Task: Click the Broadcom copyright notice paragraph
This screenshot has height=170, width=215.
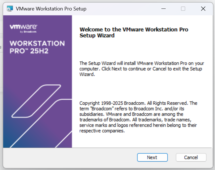Action: (138, 117)
